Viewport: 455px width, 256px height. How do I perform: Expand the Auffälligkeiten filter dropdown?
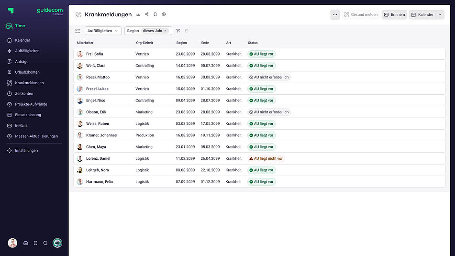coord(103,31)
